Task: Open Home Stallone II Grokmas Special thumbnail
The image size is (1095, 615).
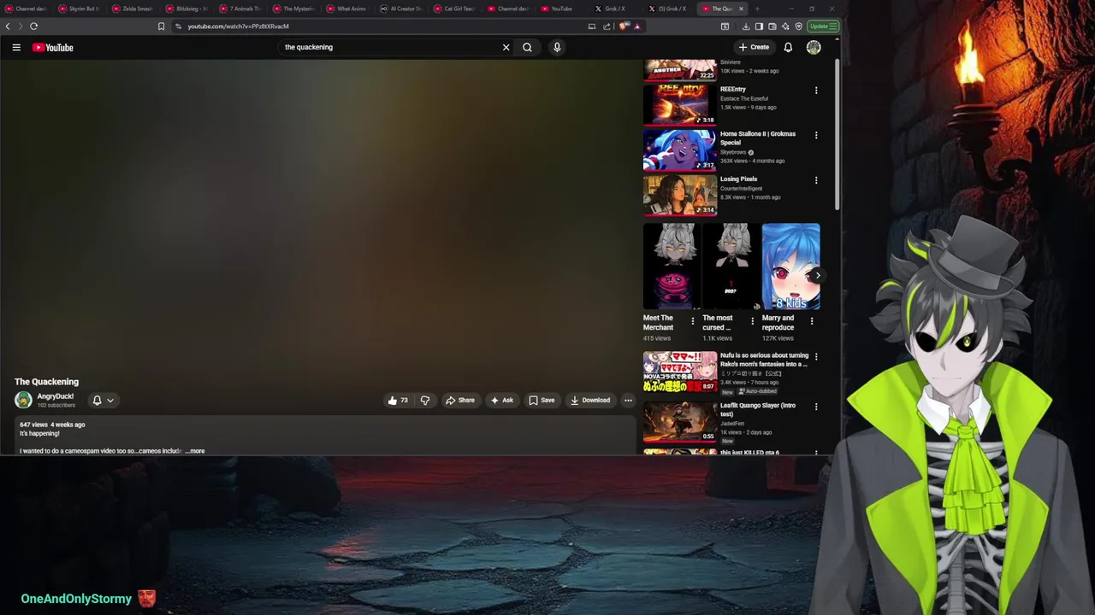Action: tap(680, 149)
